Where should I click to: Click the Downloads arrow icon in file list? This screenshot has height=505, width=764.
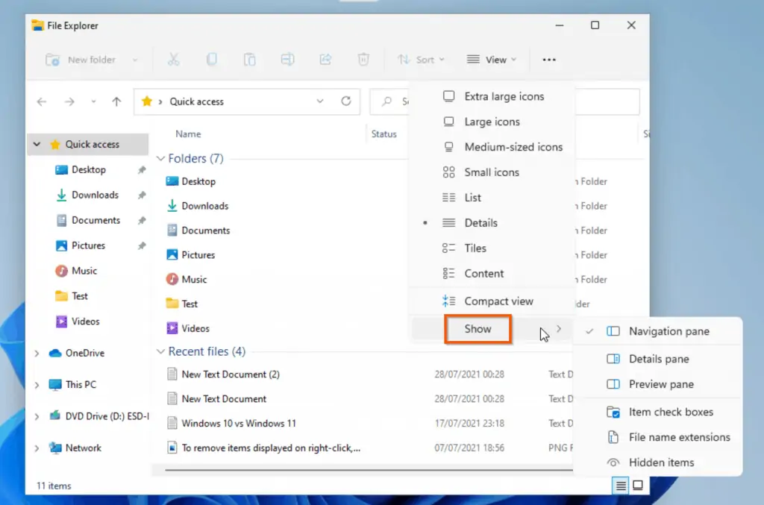tap(172, 206)
